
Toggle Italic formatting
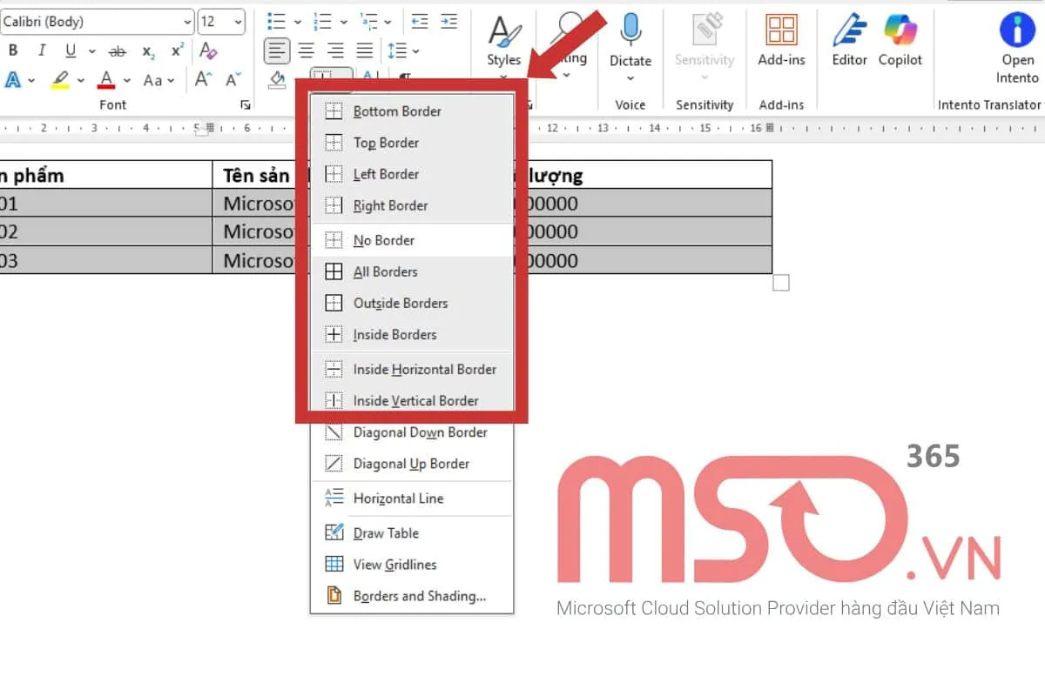40,50
